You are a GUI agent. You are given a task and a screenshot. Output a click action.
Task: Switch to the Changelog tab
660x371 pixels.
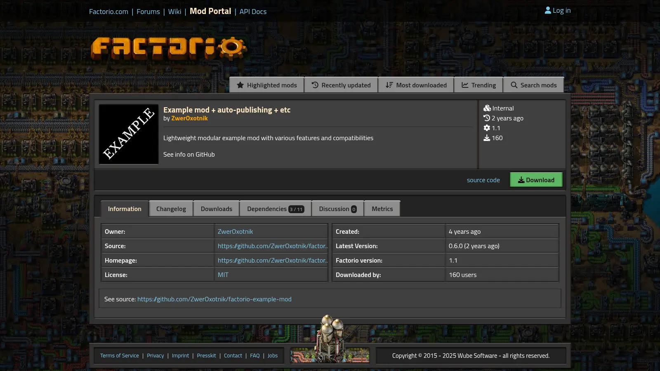tap(171, 209)
